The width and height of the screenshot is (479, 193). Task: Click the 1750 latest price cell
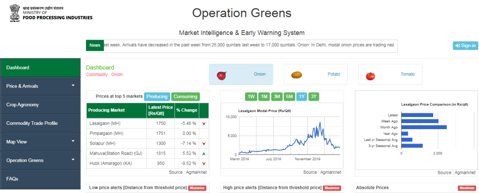point(161,124)
